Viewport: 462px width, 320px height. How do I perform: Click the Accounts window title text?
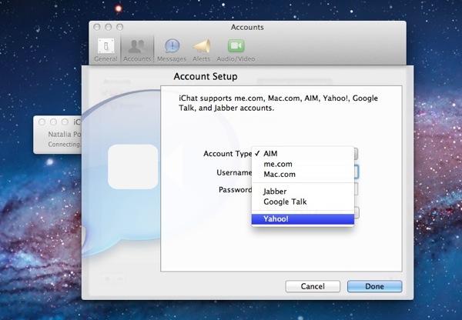pyautogui.click(x=247, y=27)
